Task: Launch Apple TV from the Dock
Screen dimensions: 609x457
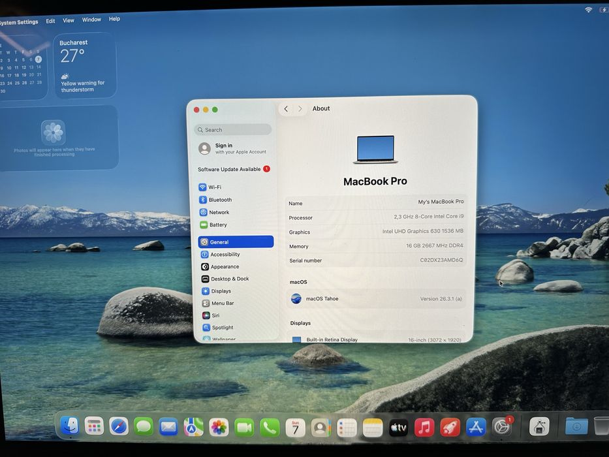Action: click(x=398, y=428)
